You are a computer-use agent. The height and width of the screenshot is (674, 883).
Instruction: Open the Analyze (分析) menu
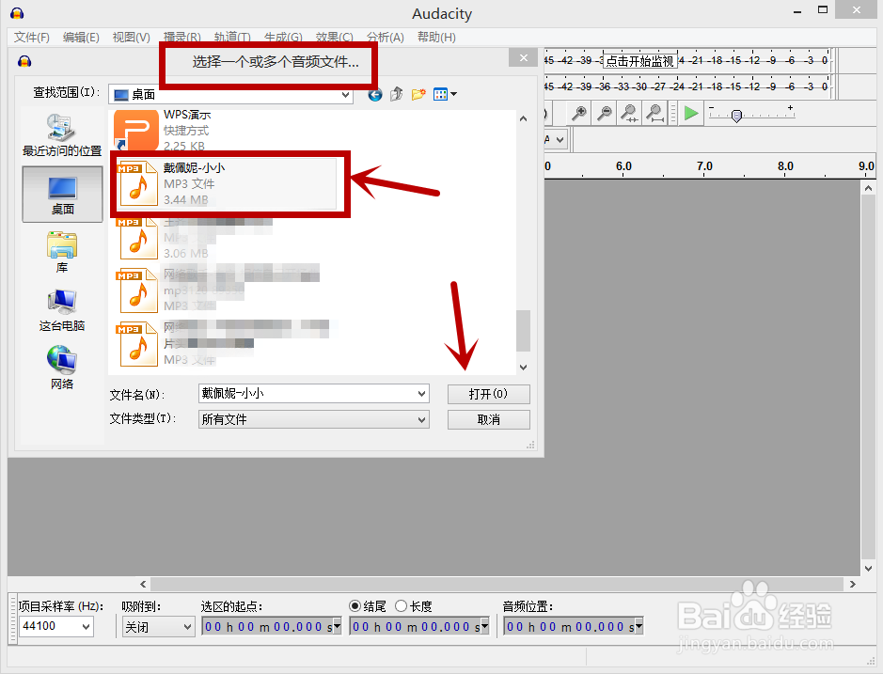[x=386, y=38]
